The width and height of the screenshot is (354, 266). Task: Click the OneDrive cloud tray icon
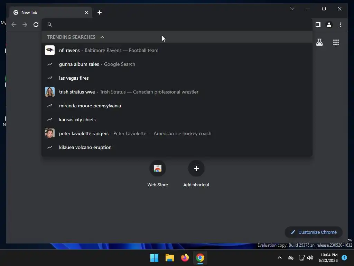pyautogui.click(x=290, y=258)
